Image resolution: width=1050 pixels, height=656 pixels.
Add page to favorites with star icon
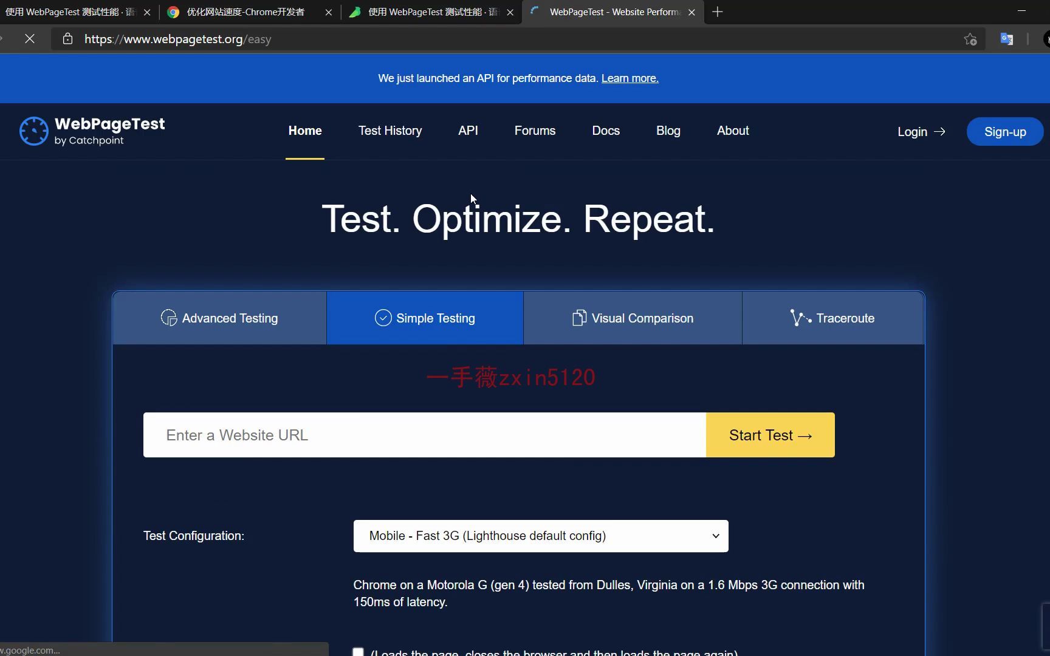point(970,39)
